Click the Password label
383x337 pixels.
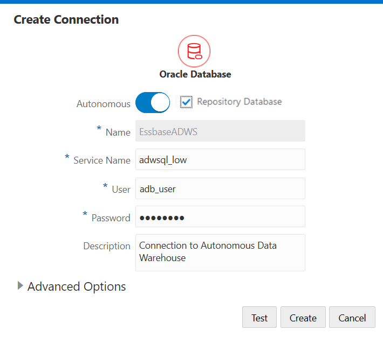(111, 218)
